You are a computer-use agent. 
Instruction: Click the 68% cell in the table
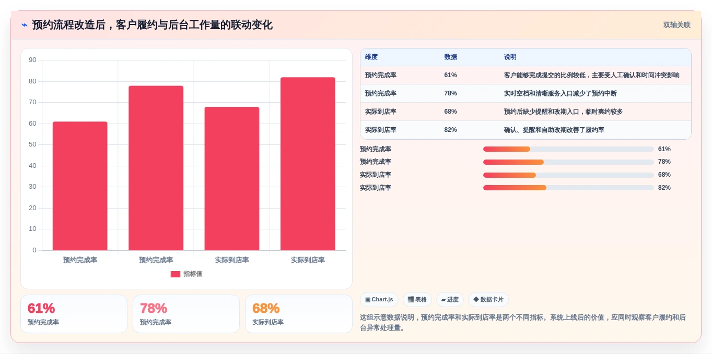click(x=450, y=112)
